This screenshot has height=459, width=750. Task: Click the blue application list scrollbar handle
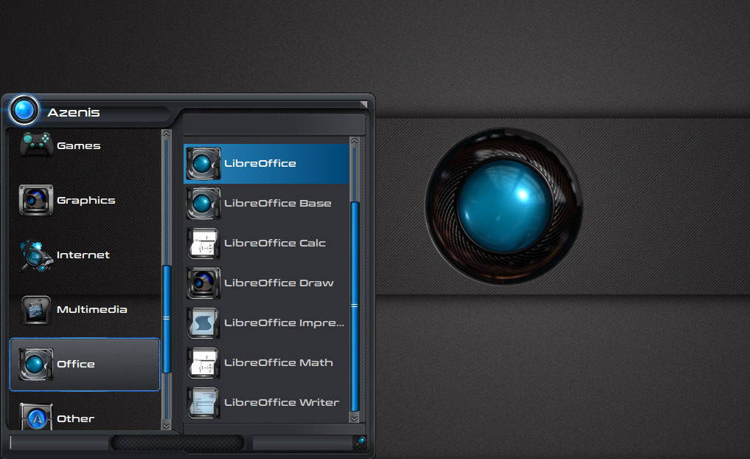tap(354, 304)
